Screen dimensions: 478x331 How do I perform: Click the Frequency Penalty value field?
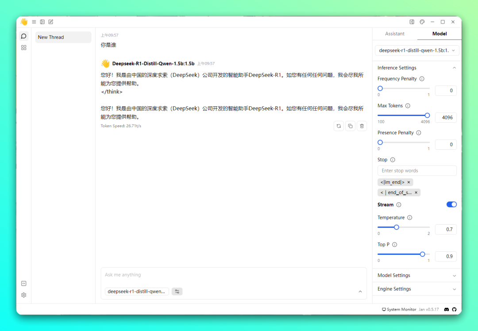pos(446,90)
